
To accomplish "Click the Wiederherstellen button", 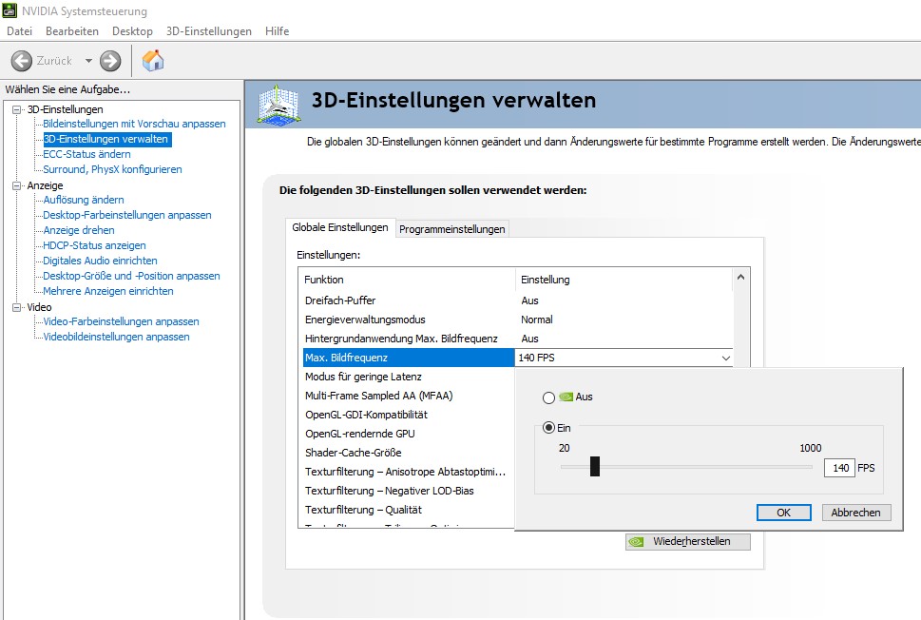I will click(x=688, y=541).
